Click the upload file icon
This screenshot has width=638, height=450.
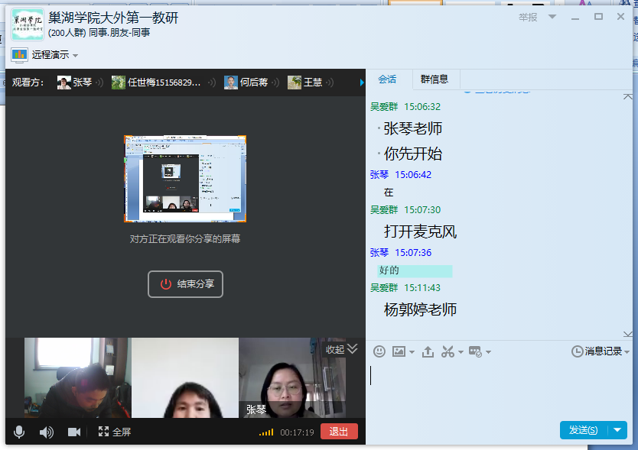coord(428,351)
